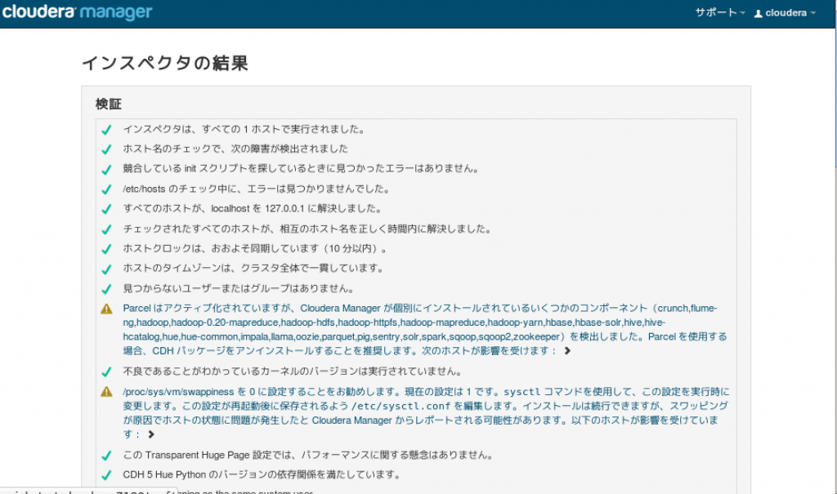The width and height of the screenshot is (837, 494).
Task: Select text ホストクロックは、おおよそ同期しています
Action: pos(255,248)
